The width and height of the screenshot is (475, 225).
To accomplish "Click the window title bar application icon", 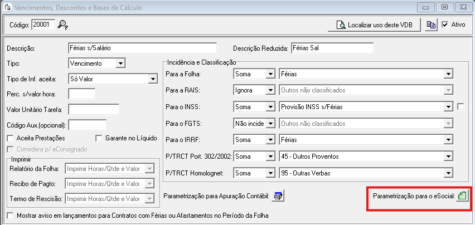I will click(6, 8).
